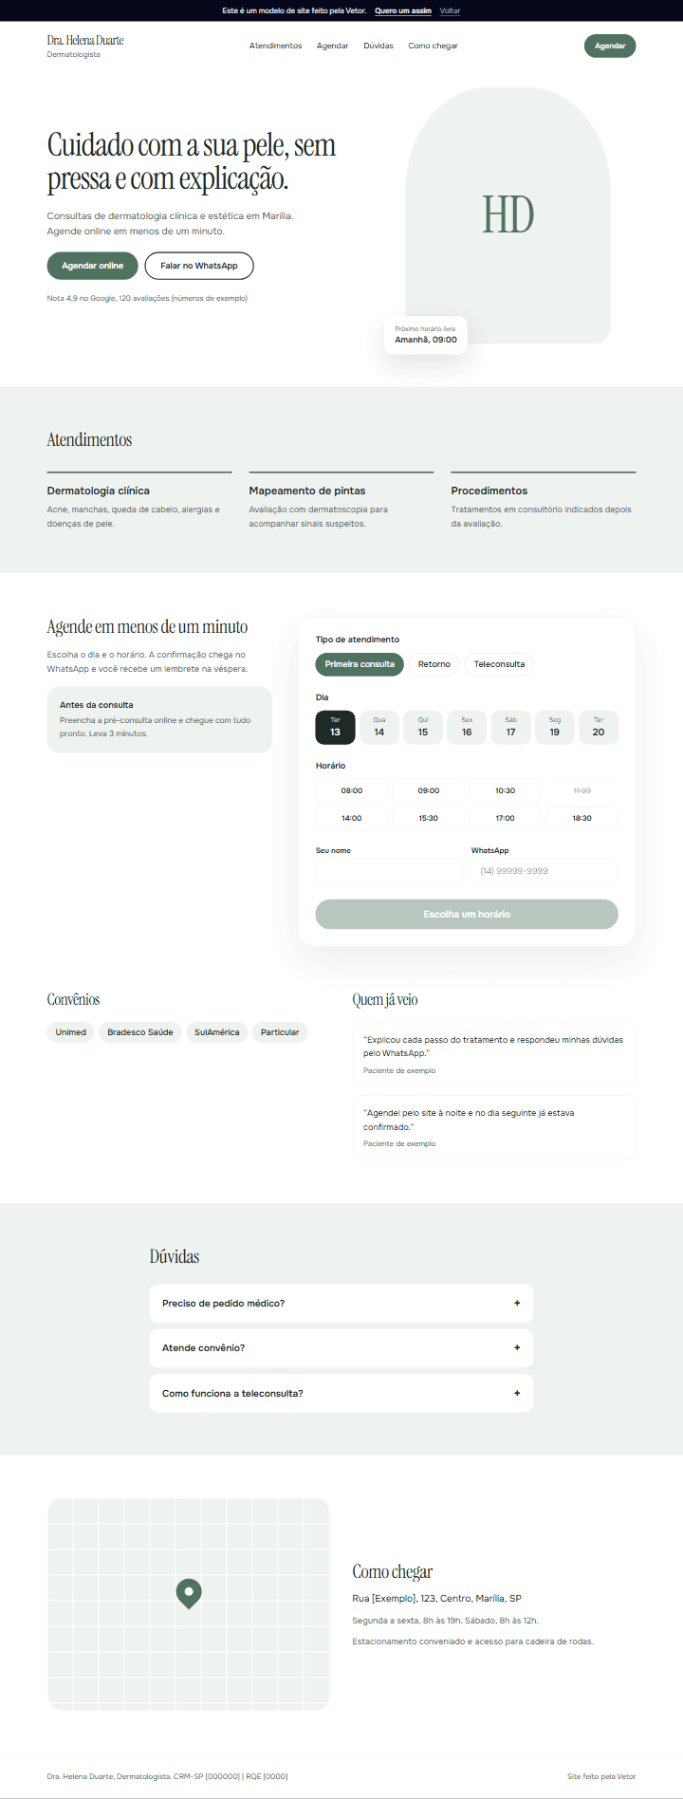Click 'Procedimentos' service heading
The image size is (683, 1799).
tap(489, 491)
